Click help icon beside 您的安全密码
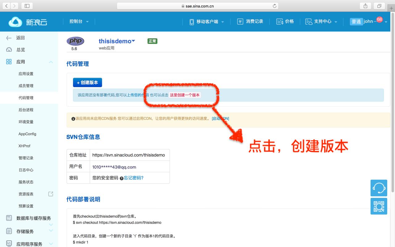This screenshot has height=247, width=395. (x=122, y=178)
